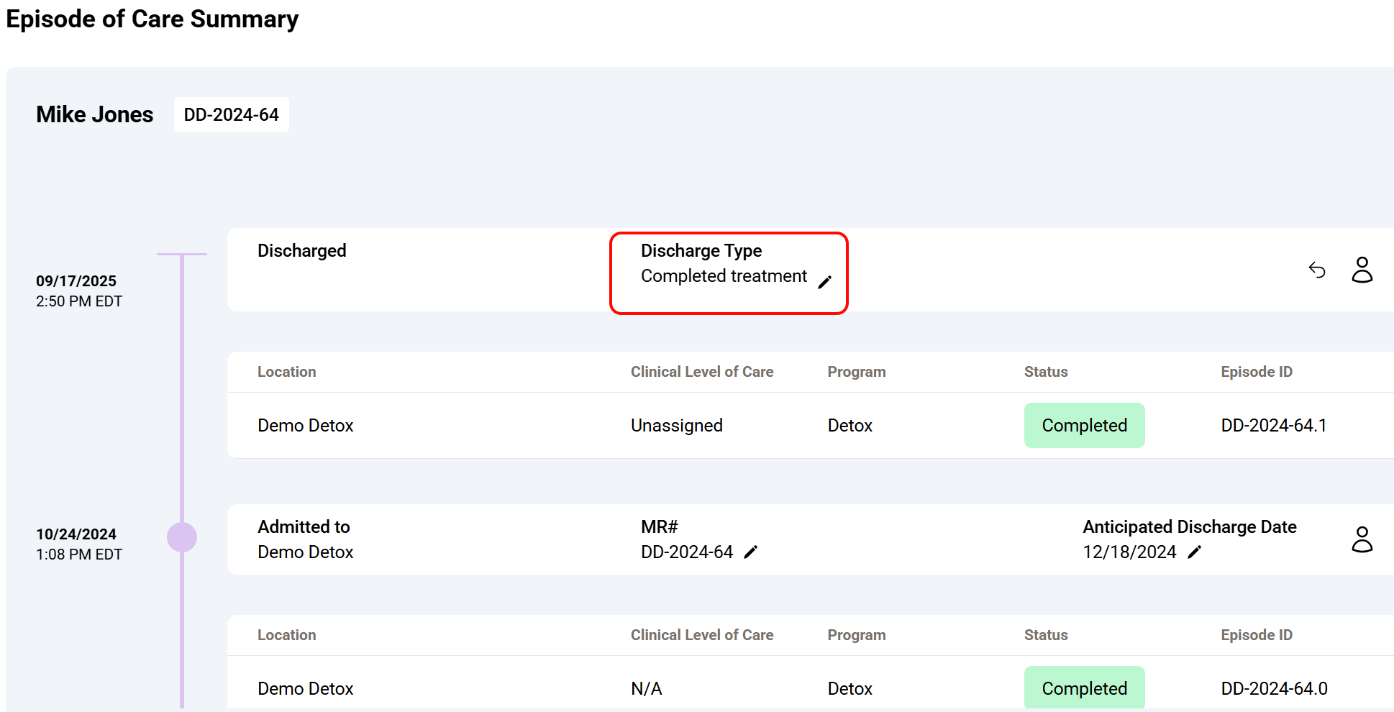Image resolution: width=1394 pixels, height=712 pixels.
Task: Click episode ID DD-2024-64.0
Action: pos(1274,688)
